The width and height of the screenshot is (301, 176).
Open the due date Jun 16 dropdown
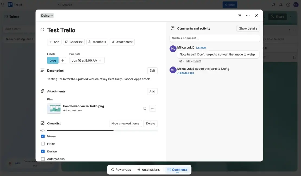(87, 60)
